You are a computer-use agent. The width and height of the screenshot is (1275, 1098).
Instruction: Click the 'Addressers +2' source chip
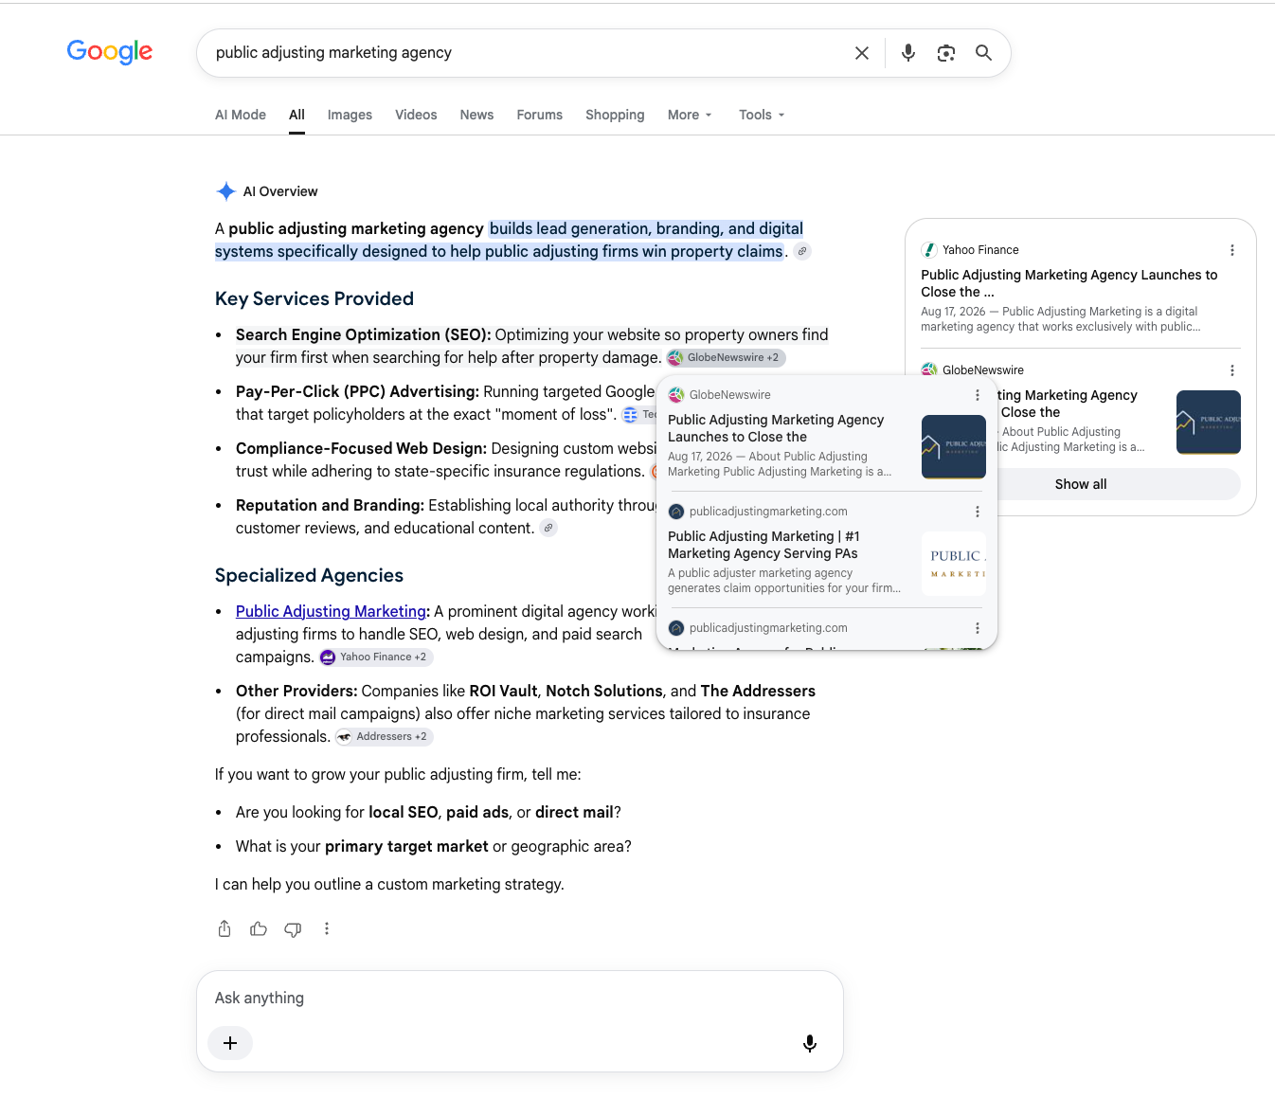pyautogui.click(x=384, y=736)
